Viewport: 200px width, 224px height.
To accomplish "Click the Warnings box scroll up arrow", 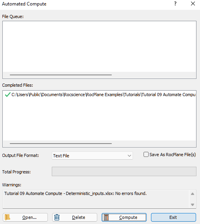I will (x=193, y=194).
